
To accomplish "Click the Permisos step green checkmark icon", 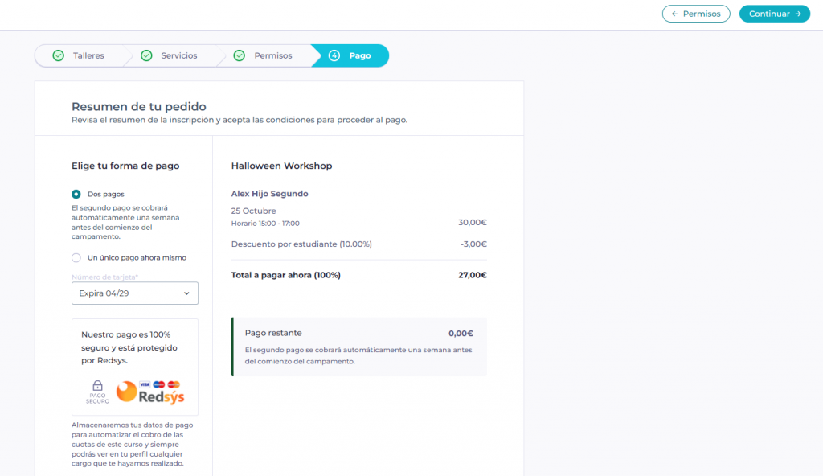I will pos(239,55).
